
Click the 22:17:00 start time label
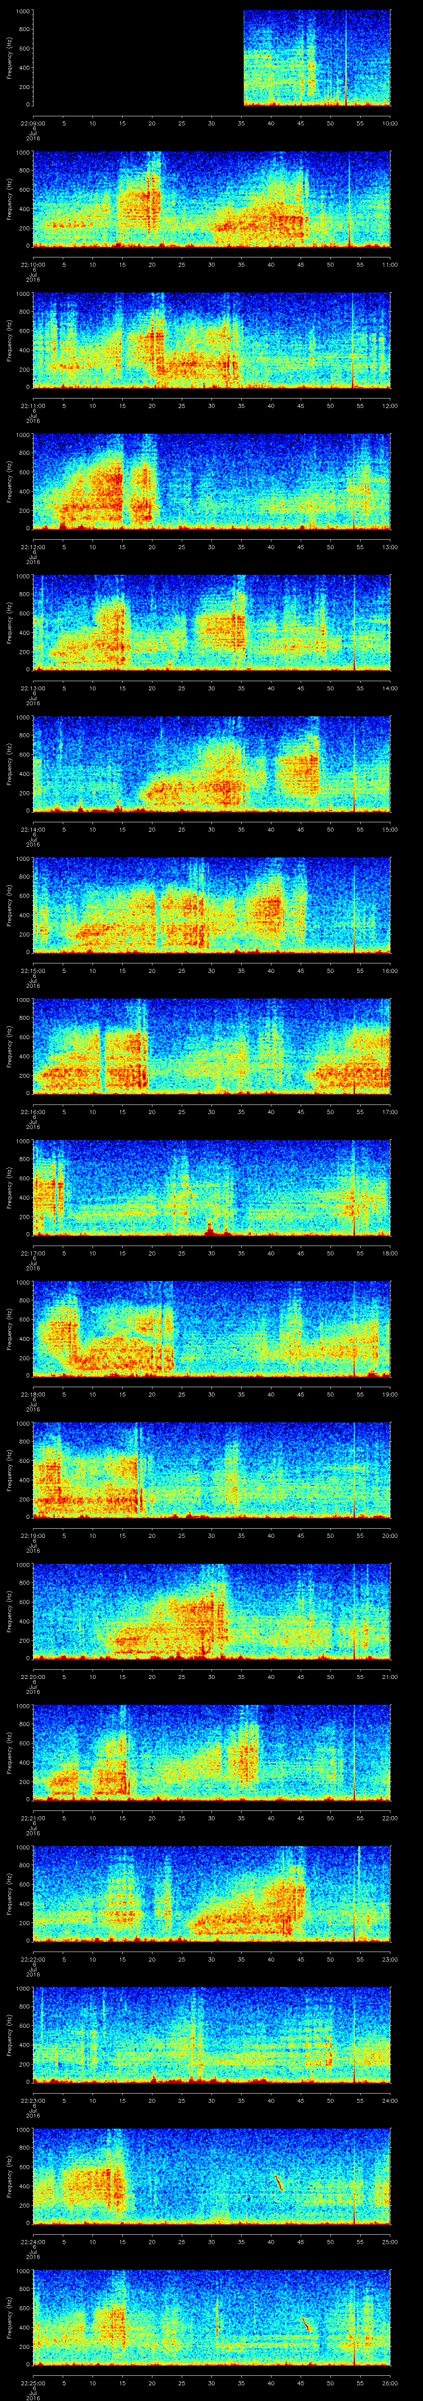pos(33,1253)
